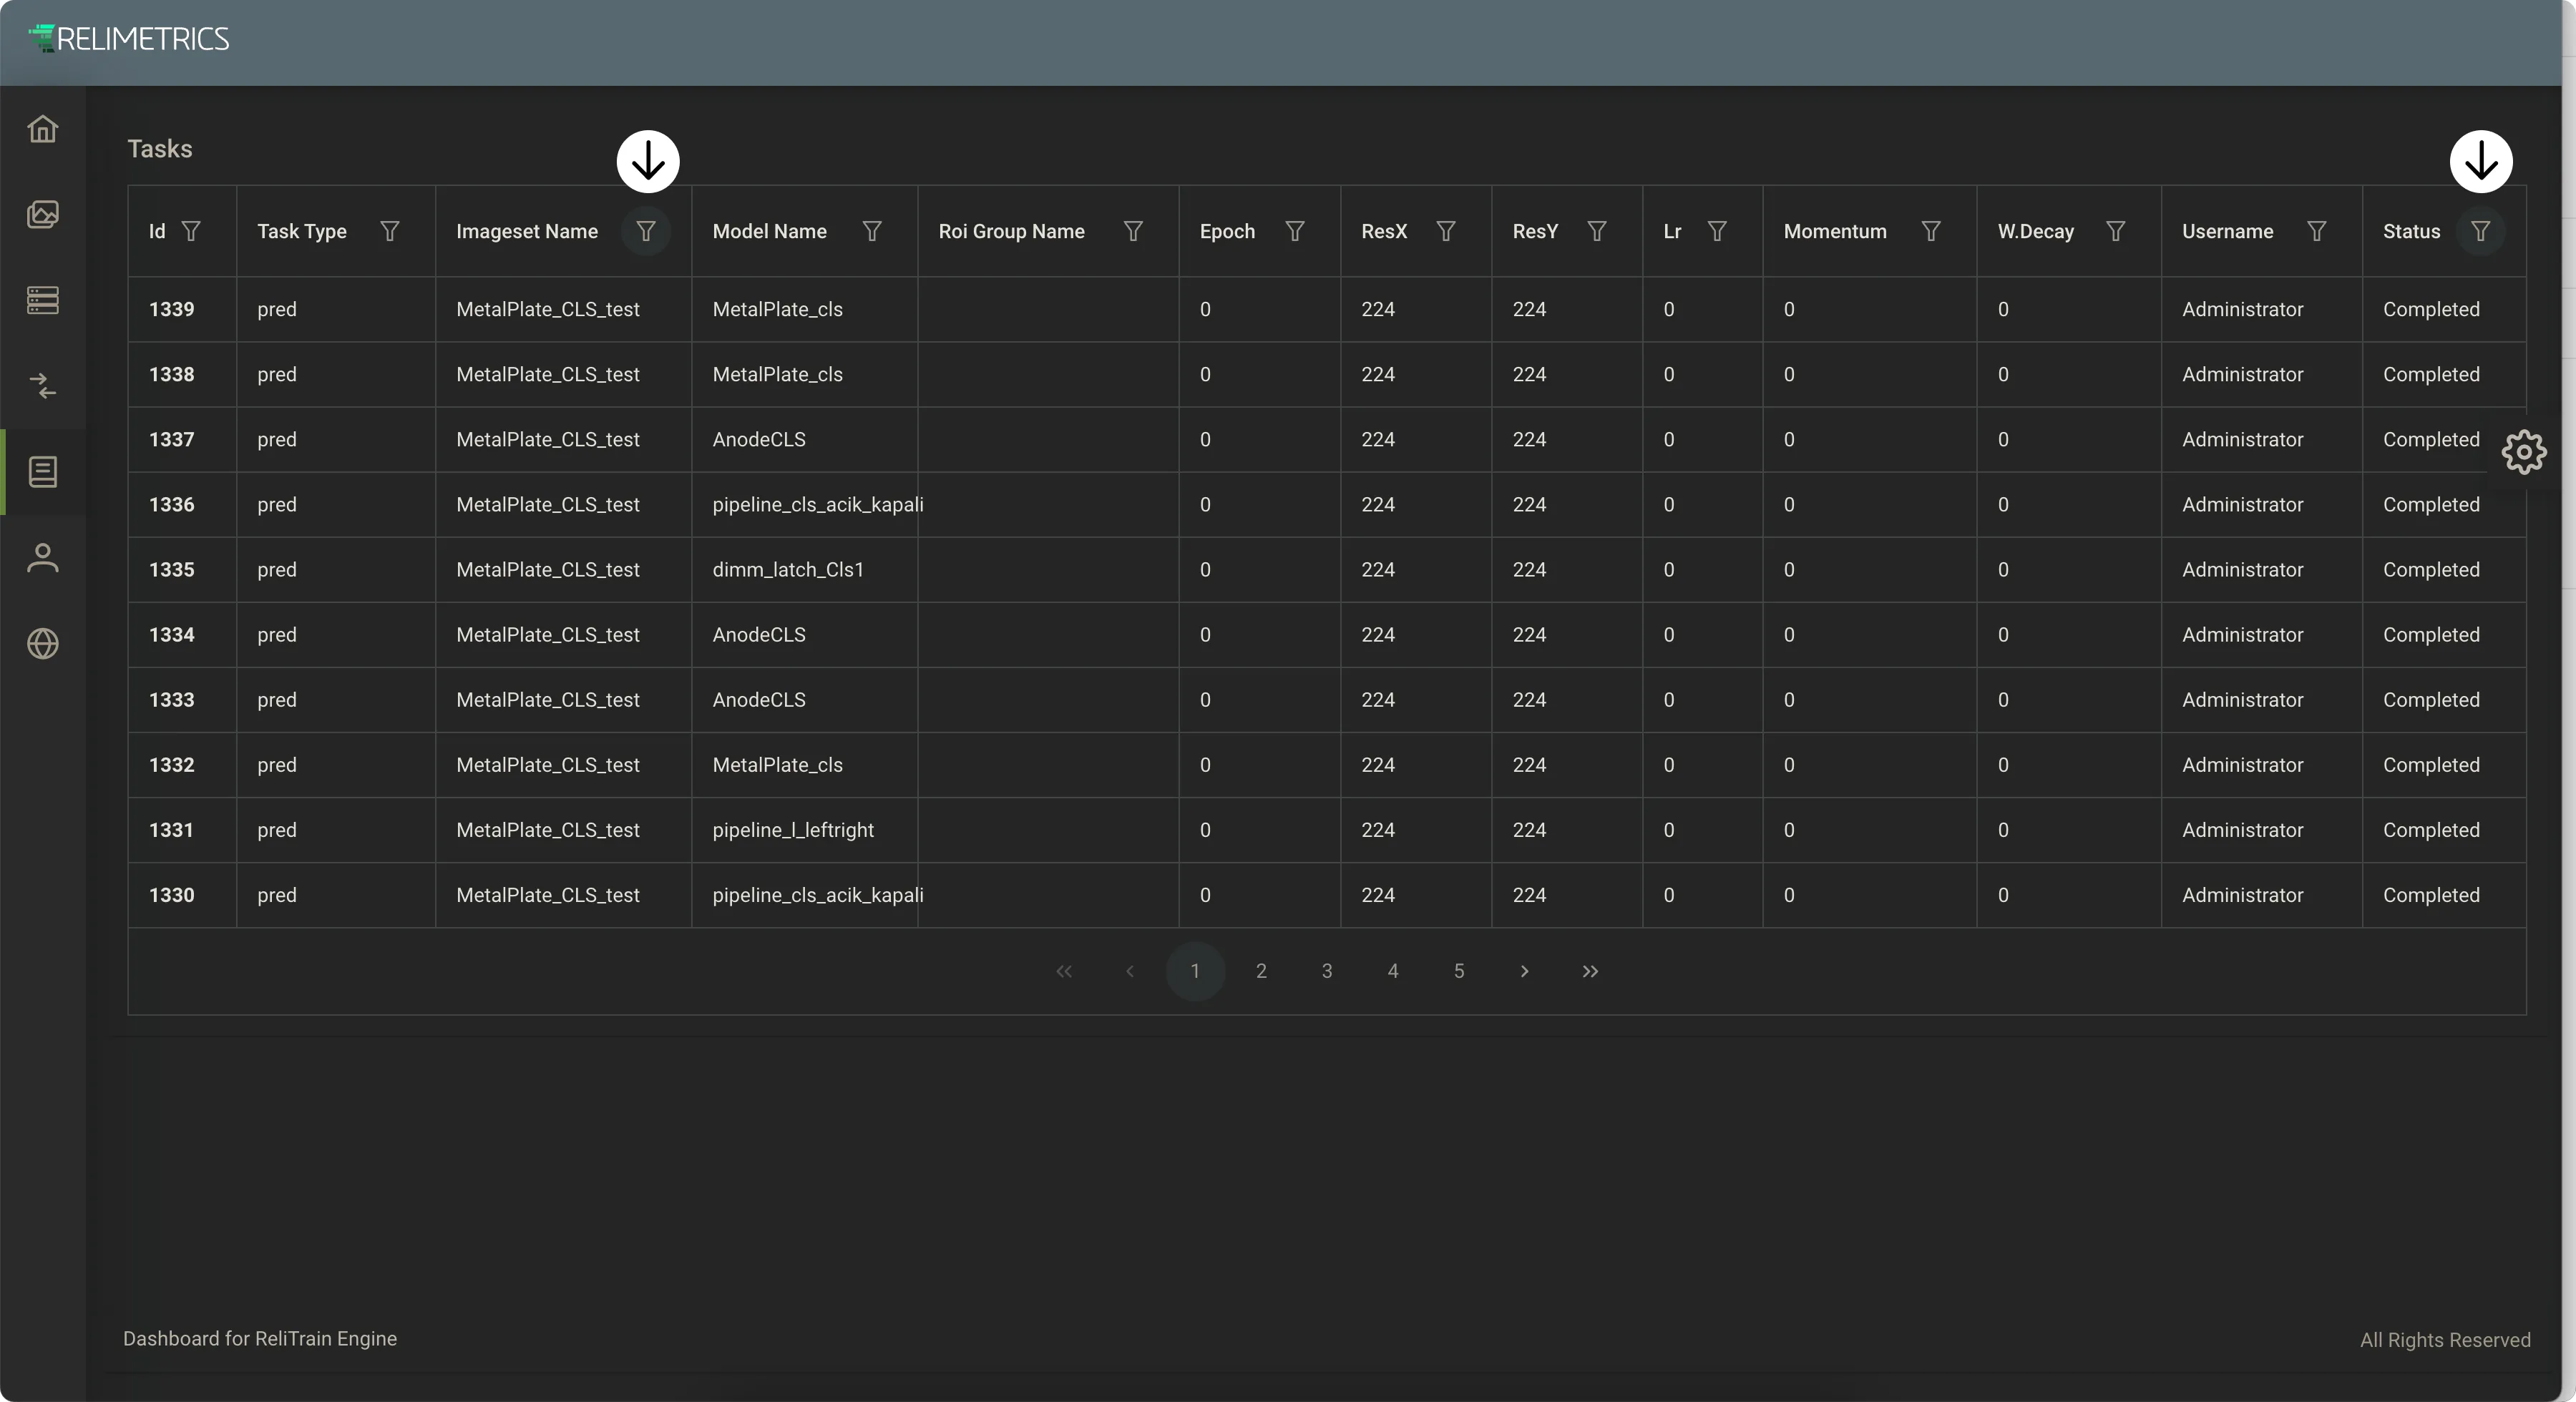
Task: Filter the Imageset Name column
Action: point(646,231)
